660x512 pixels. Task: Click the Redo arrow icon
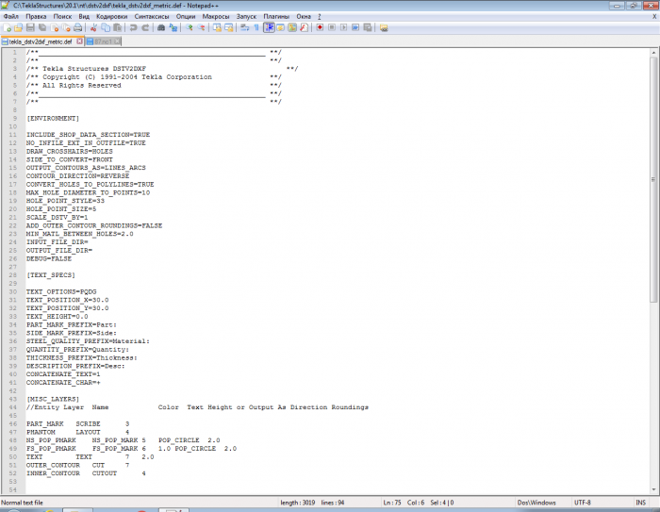click(145, 27)
